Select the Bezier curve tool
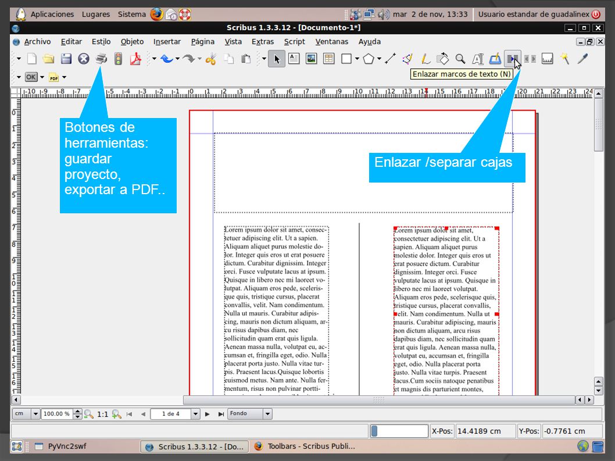Viewport: 615px width, 461px height. [x=407, y=59]
